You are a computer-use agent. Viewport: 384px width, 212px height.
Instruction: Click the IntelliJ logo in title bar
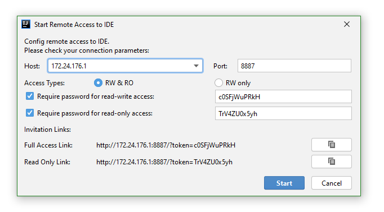pos(26,24)
